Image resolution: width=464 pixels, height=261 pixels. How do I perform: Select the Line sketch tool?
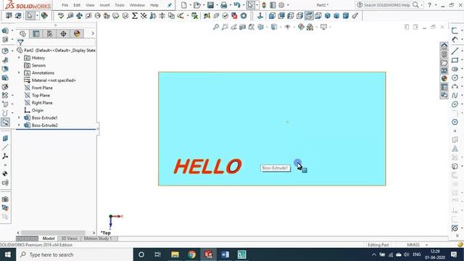(455, 51)
